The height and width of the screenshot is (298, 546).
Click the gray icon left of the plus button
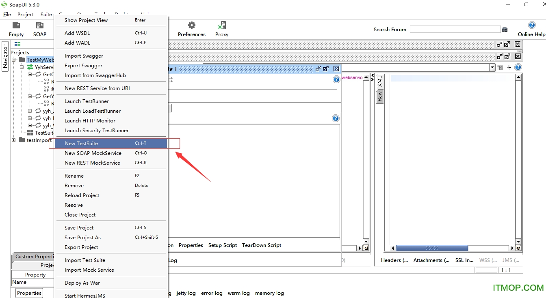click(x=500, y=67)
